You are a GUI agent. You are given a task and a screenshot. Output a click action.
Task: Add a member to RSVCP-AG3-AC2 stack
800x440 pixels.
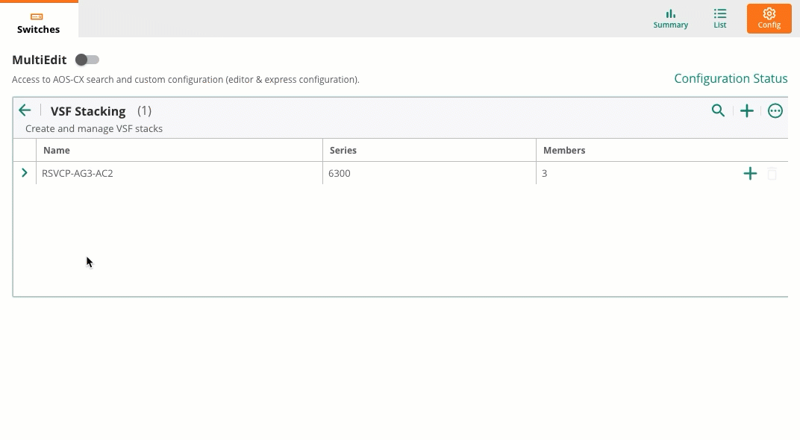(750, 173)
